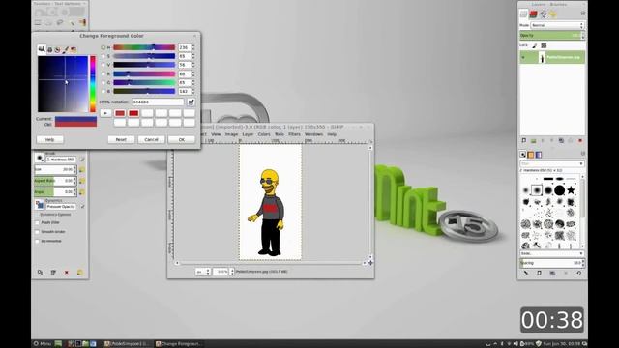Click the Cancel button
619x348 pixels.
tap(151, 139)
